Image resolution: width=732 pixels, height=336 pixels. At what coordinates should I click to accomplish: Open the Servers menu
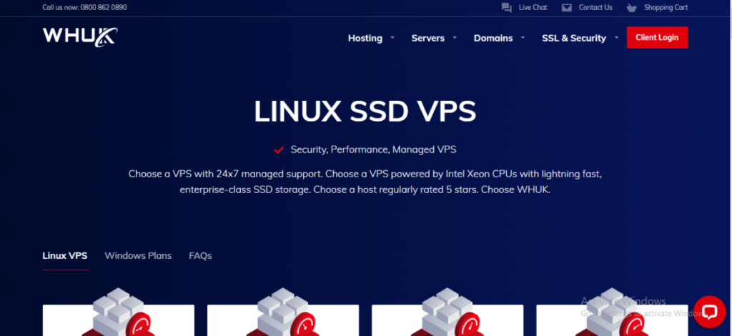tap(428, 39)
